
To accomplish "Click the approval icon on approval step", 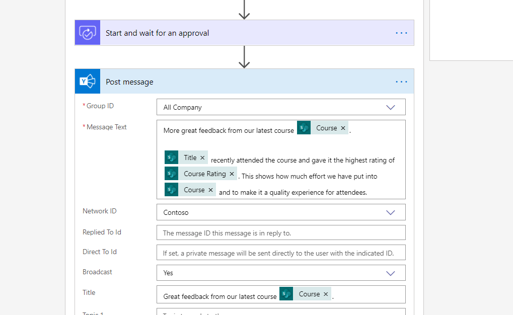I will coord(88,33).
